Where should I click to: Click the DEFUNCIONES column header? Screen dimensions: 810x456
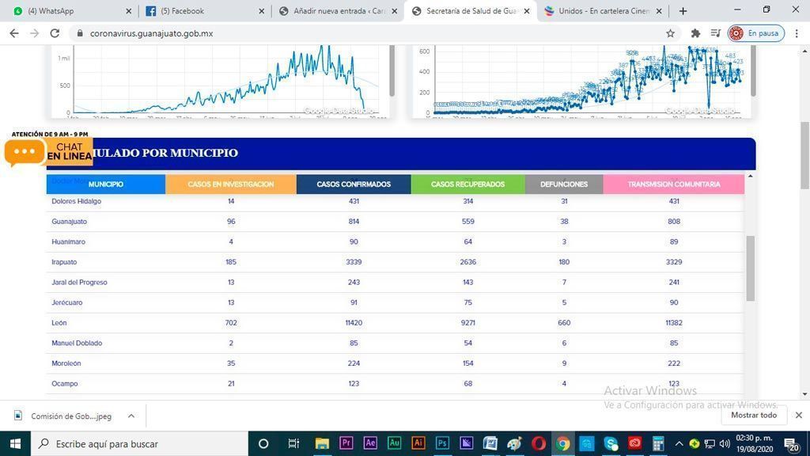(564, 184)
